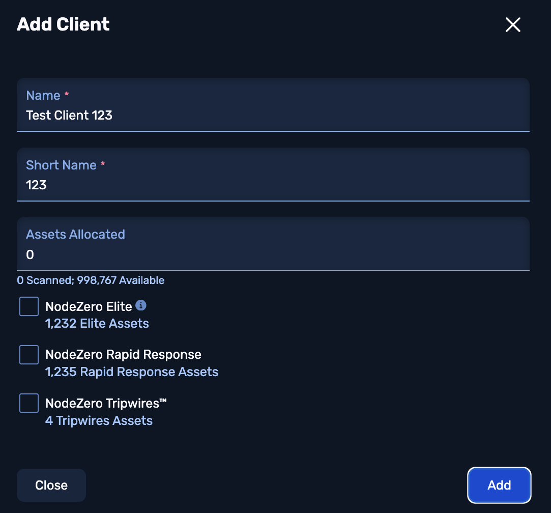Toggle the NodeZero Tripwires checkbox
Viewport: 551px width, 513px height.
pos(28,403)
